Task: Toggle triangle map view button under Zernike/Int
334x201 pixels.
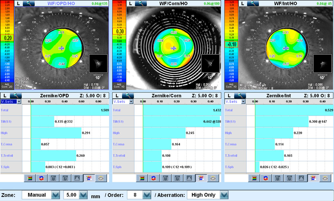Action: (x=301, y=178)
